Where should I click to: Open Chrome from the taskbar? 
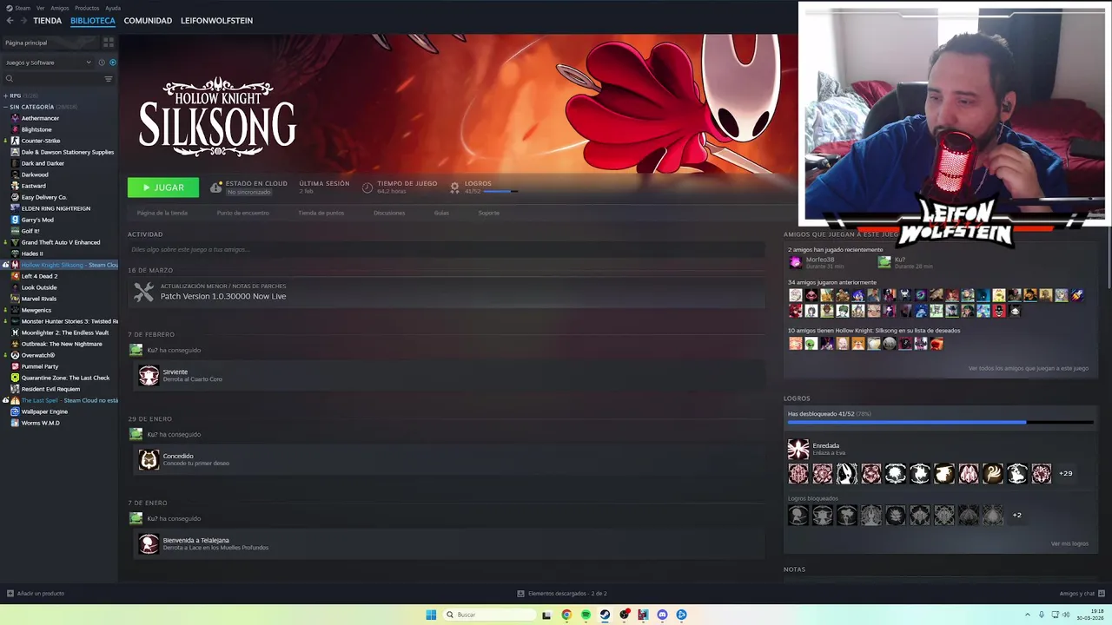[566, 615]
